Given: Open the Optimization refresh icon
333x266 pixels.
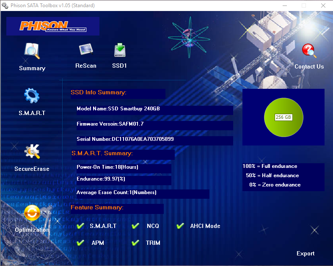Looking at the screenshot, I should point(32,213).
